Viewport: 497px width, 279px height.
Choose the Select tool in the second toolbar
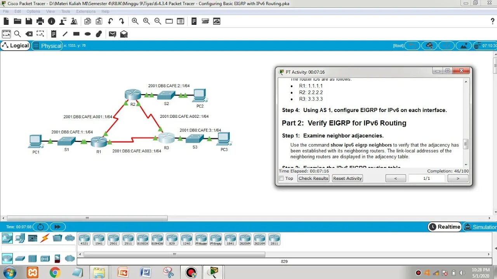coord(6,34)
